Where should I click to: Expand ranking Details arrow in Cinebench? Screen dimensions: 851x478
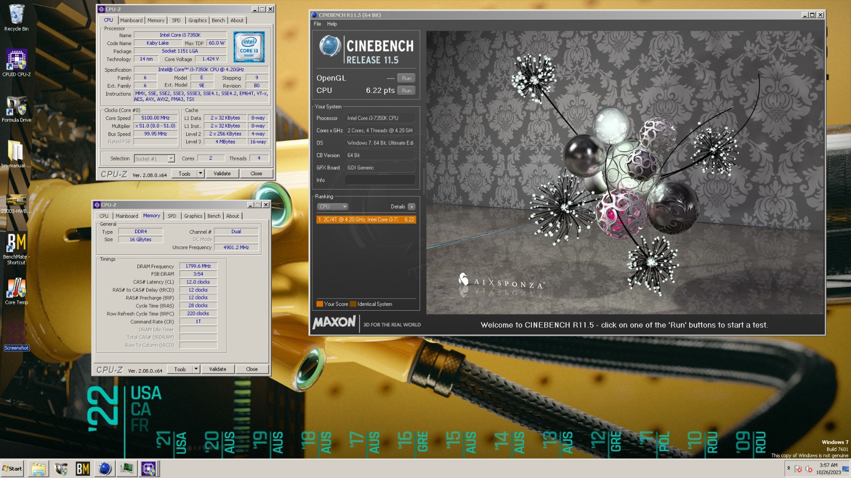412,207
